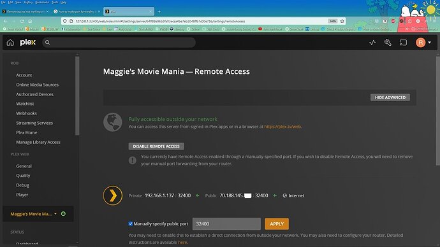Open Online Media Sources in sidebar
Screen dimensions: 440x247
tap(38, 85)
